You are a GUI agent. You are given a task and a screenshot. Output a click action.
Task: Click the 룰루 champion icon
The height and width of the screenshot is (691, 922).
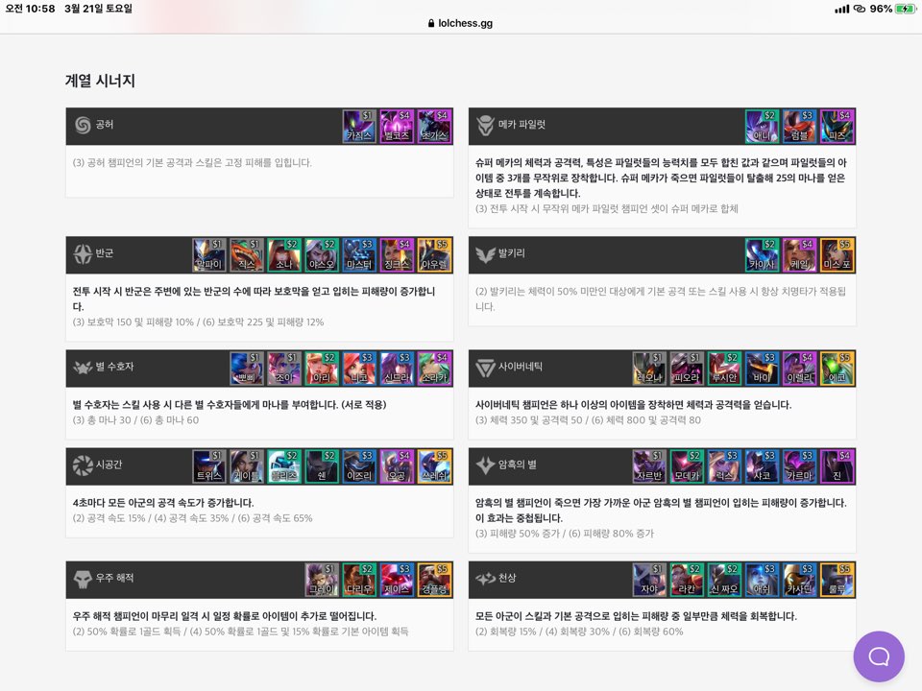click(837, 580)
